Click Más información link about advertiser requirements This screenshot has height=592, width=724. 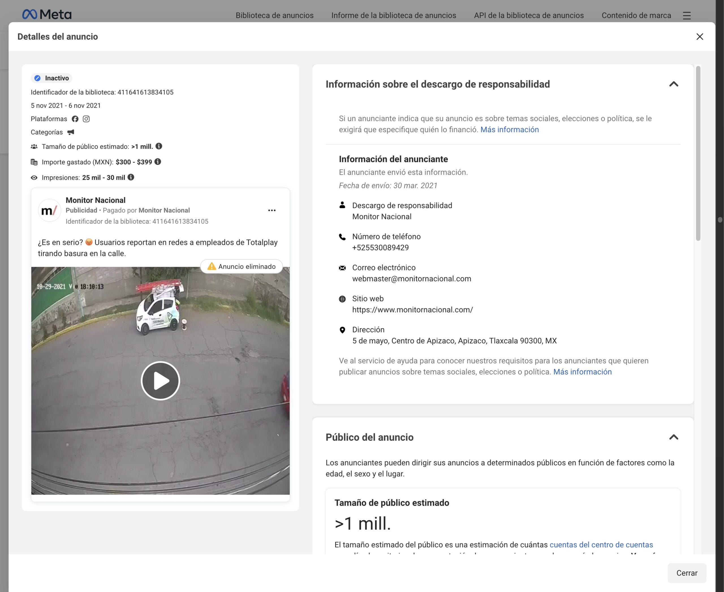click(x=582, y=372)
